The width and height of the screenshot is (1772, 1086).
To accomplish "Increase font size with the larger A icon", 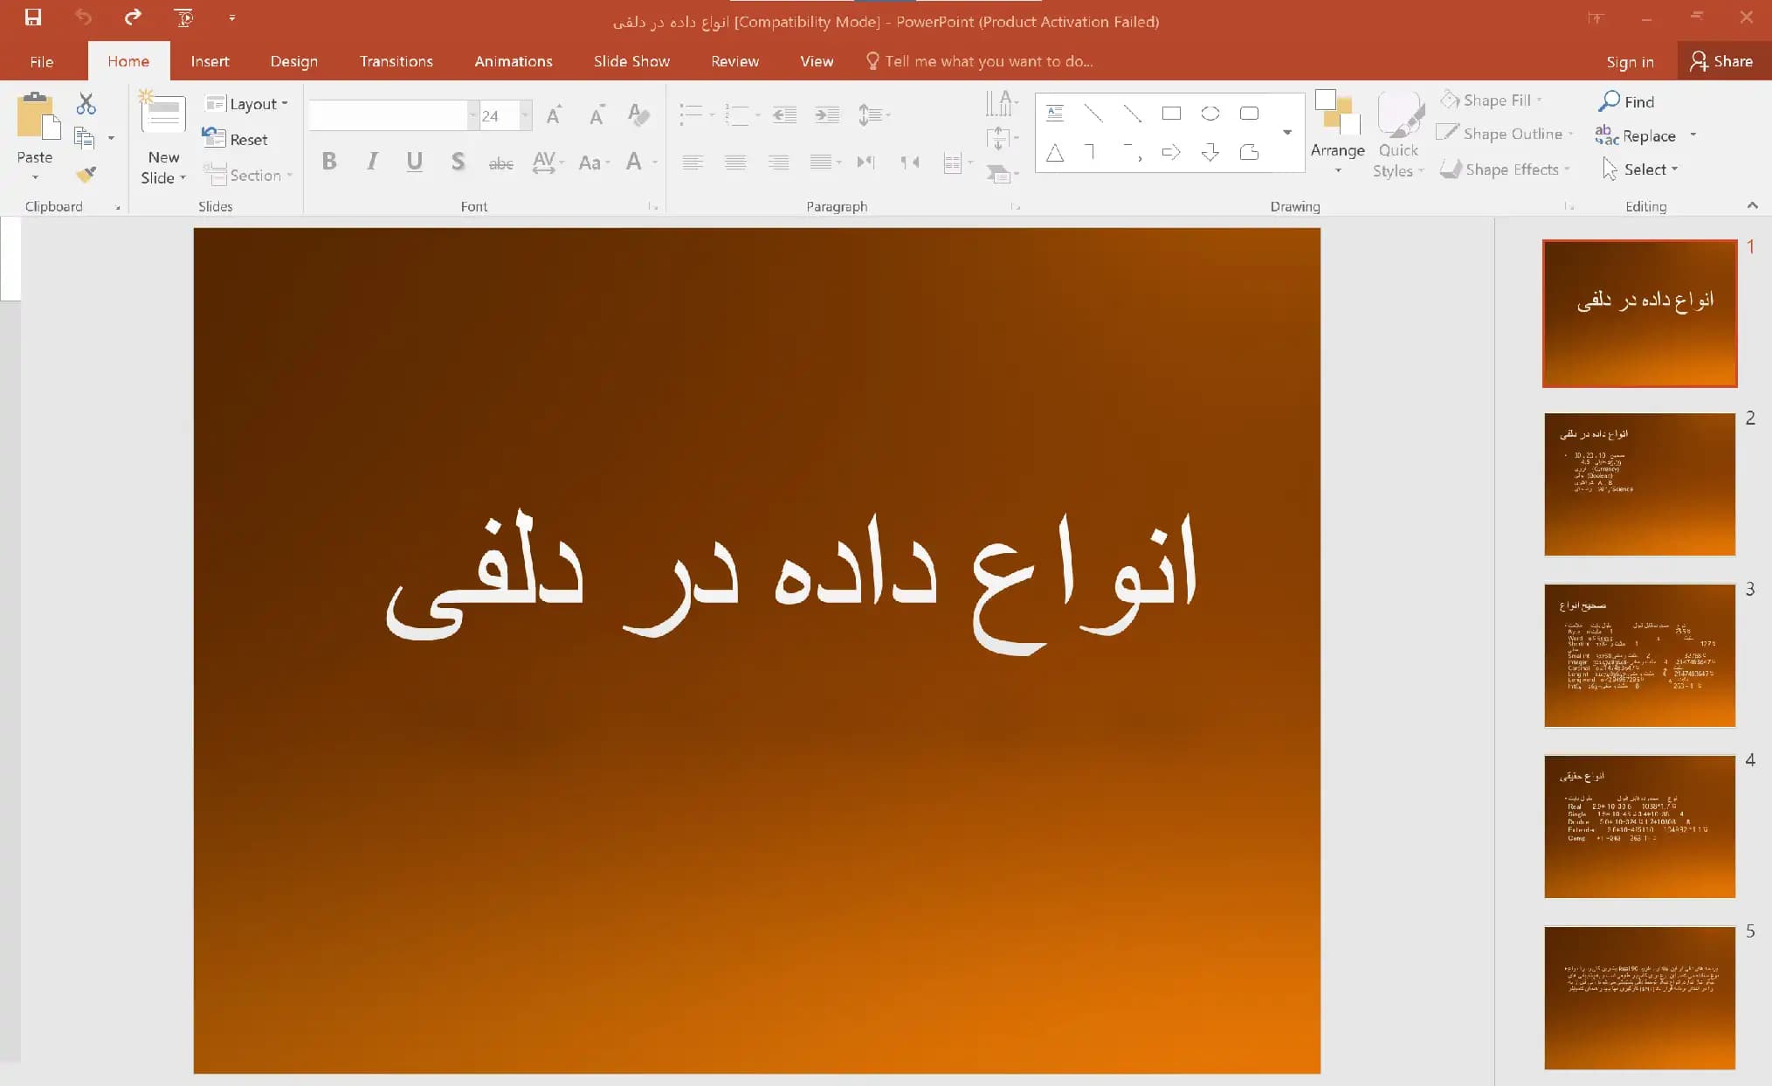I will [554, 114].
